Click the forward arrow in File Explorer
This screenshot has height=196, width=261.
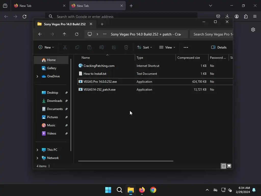[x=52, y=34]
